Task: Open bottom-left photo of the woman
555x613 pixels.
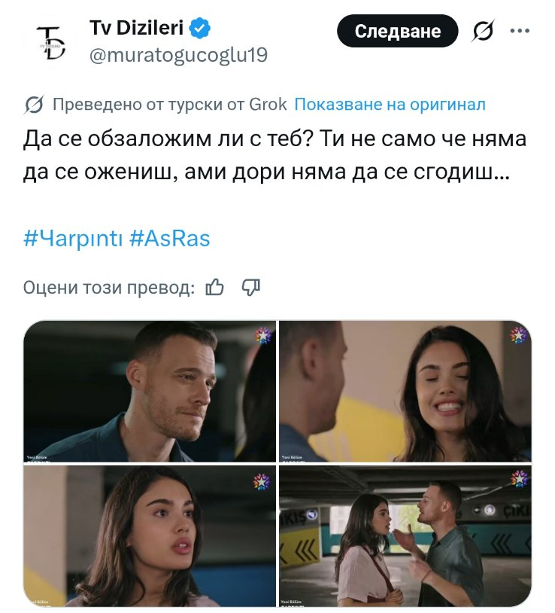Action: pyautogui.click(x=150, y=536)
